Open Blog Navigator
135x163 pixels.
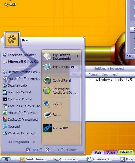15,85
